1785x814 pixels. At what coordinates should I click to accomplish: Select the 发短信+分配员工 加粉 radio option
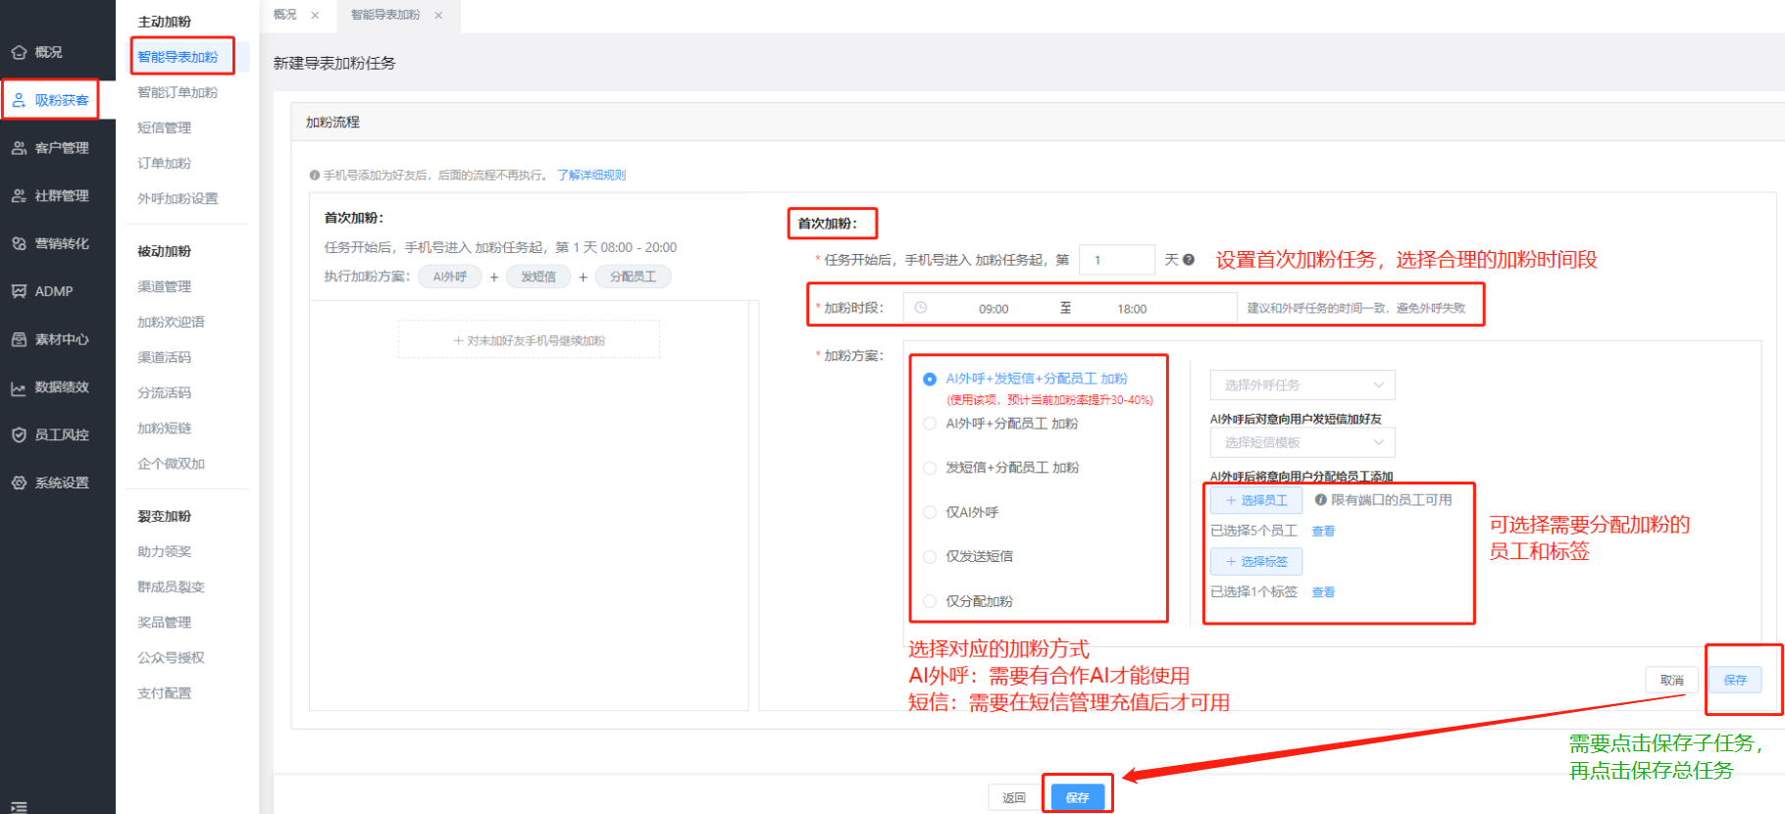[930, 468]
